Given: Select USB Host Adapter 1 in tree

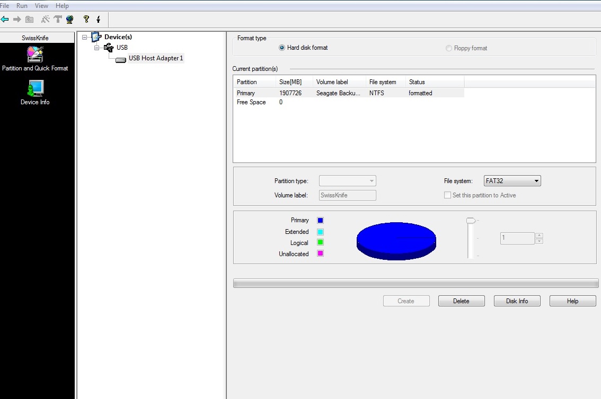Looking at the screenshot, I should (x=156, y=58).
